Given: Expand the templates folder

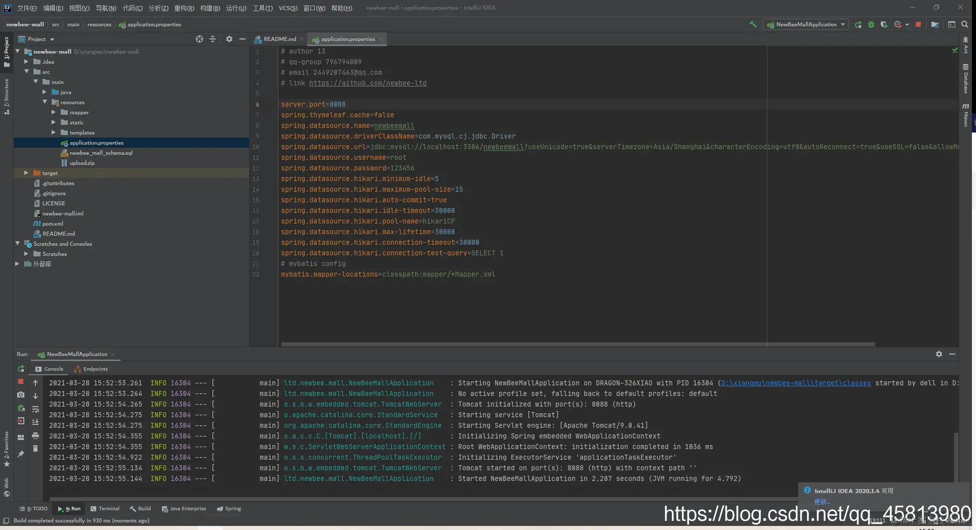Looking at the screenshot, I should (53, 132).
